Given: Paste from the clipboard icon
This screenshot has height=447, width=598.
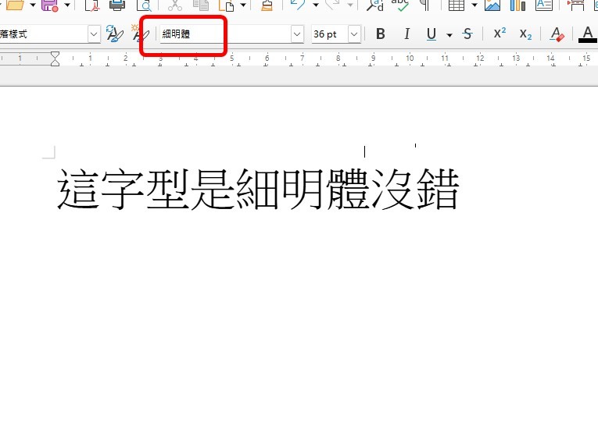Looking at the screenshot, I should point(226,5).
